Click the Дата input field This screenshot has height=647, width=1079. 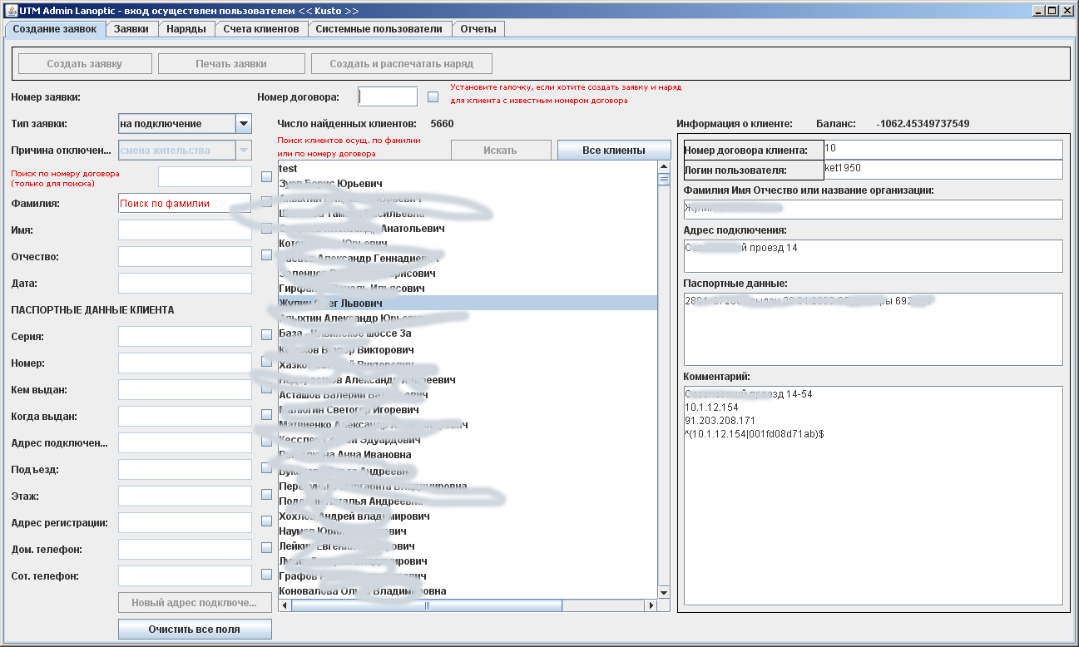(x=185, y=284)
